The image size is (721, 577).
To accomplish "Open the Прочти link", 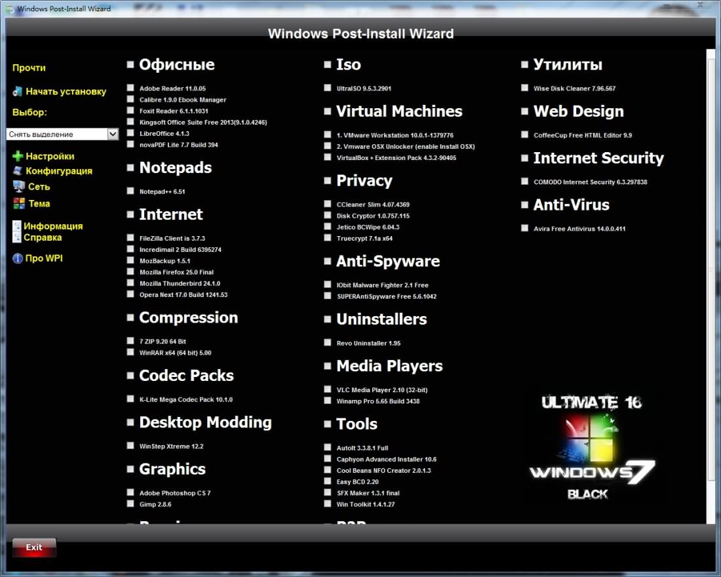I will click(x=29, y=68).
